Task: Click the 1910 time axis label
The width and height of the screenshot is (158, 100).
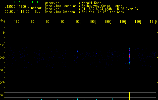Action: coord(153,21)
